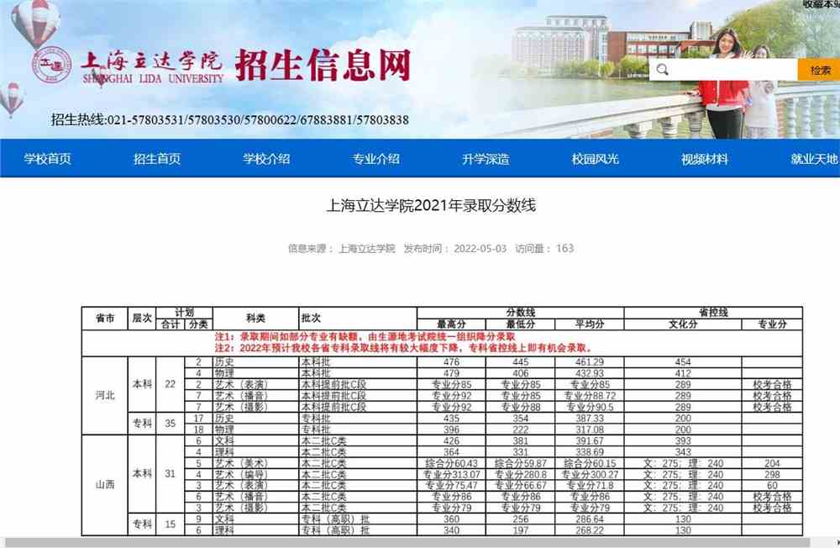Click the red 注2 note line
840x548 pixels.
point(405,348)
